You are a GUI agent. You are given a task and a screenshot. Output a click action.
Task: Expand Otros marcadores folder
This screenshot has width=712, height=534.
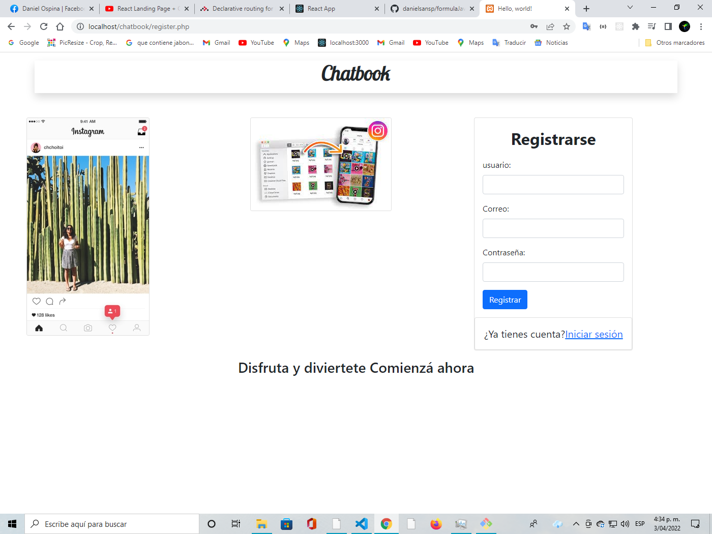pyautogui.click(x=675, y=43)
